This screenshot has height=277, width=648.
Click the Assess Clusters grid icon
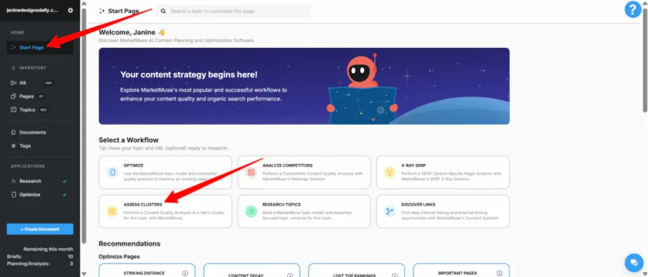tap(113, 211)
